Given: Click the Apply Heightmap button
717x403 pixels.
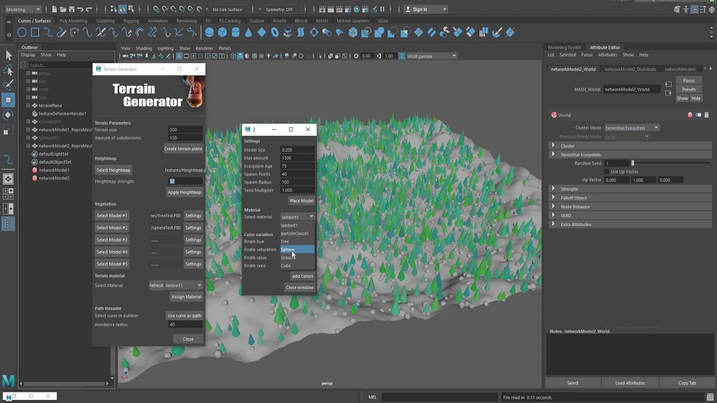Looking at the screenshot, I should (184, 192).
